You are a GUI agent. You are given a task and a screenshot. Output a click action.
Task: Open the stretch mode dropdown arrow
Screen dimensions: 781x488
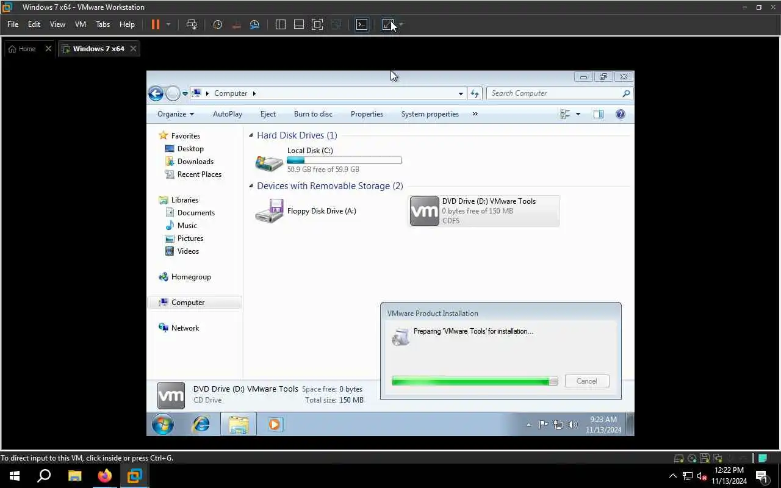[x=401, y=24]
